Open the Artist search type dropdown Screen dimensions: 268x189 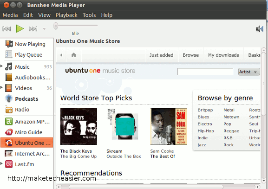pyautogui.click(x=249, y=72)
